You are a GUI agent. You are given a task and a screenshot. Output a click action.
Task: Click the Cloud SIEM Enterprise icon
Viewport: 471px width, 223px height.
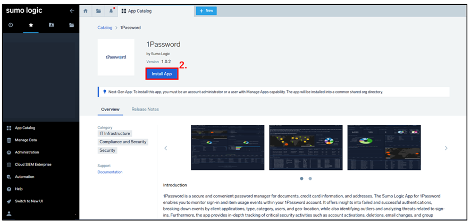(9, 165)
